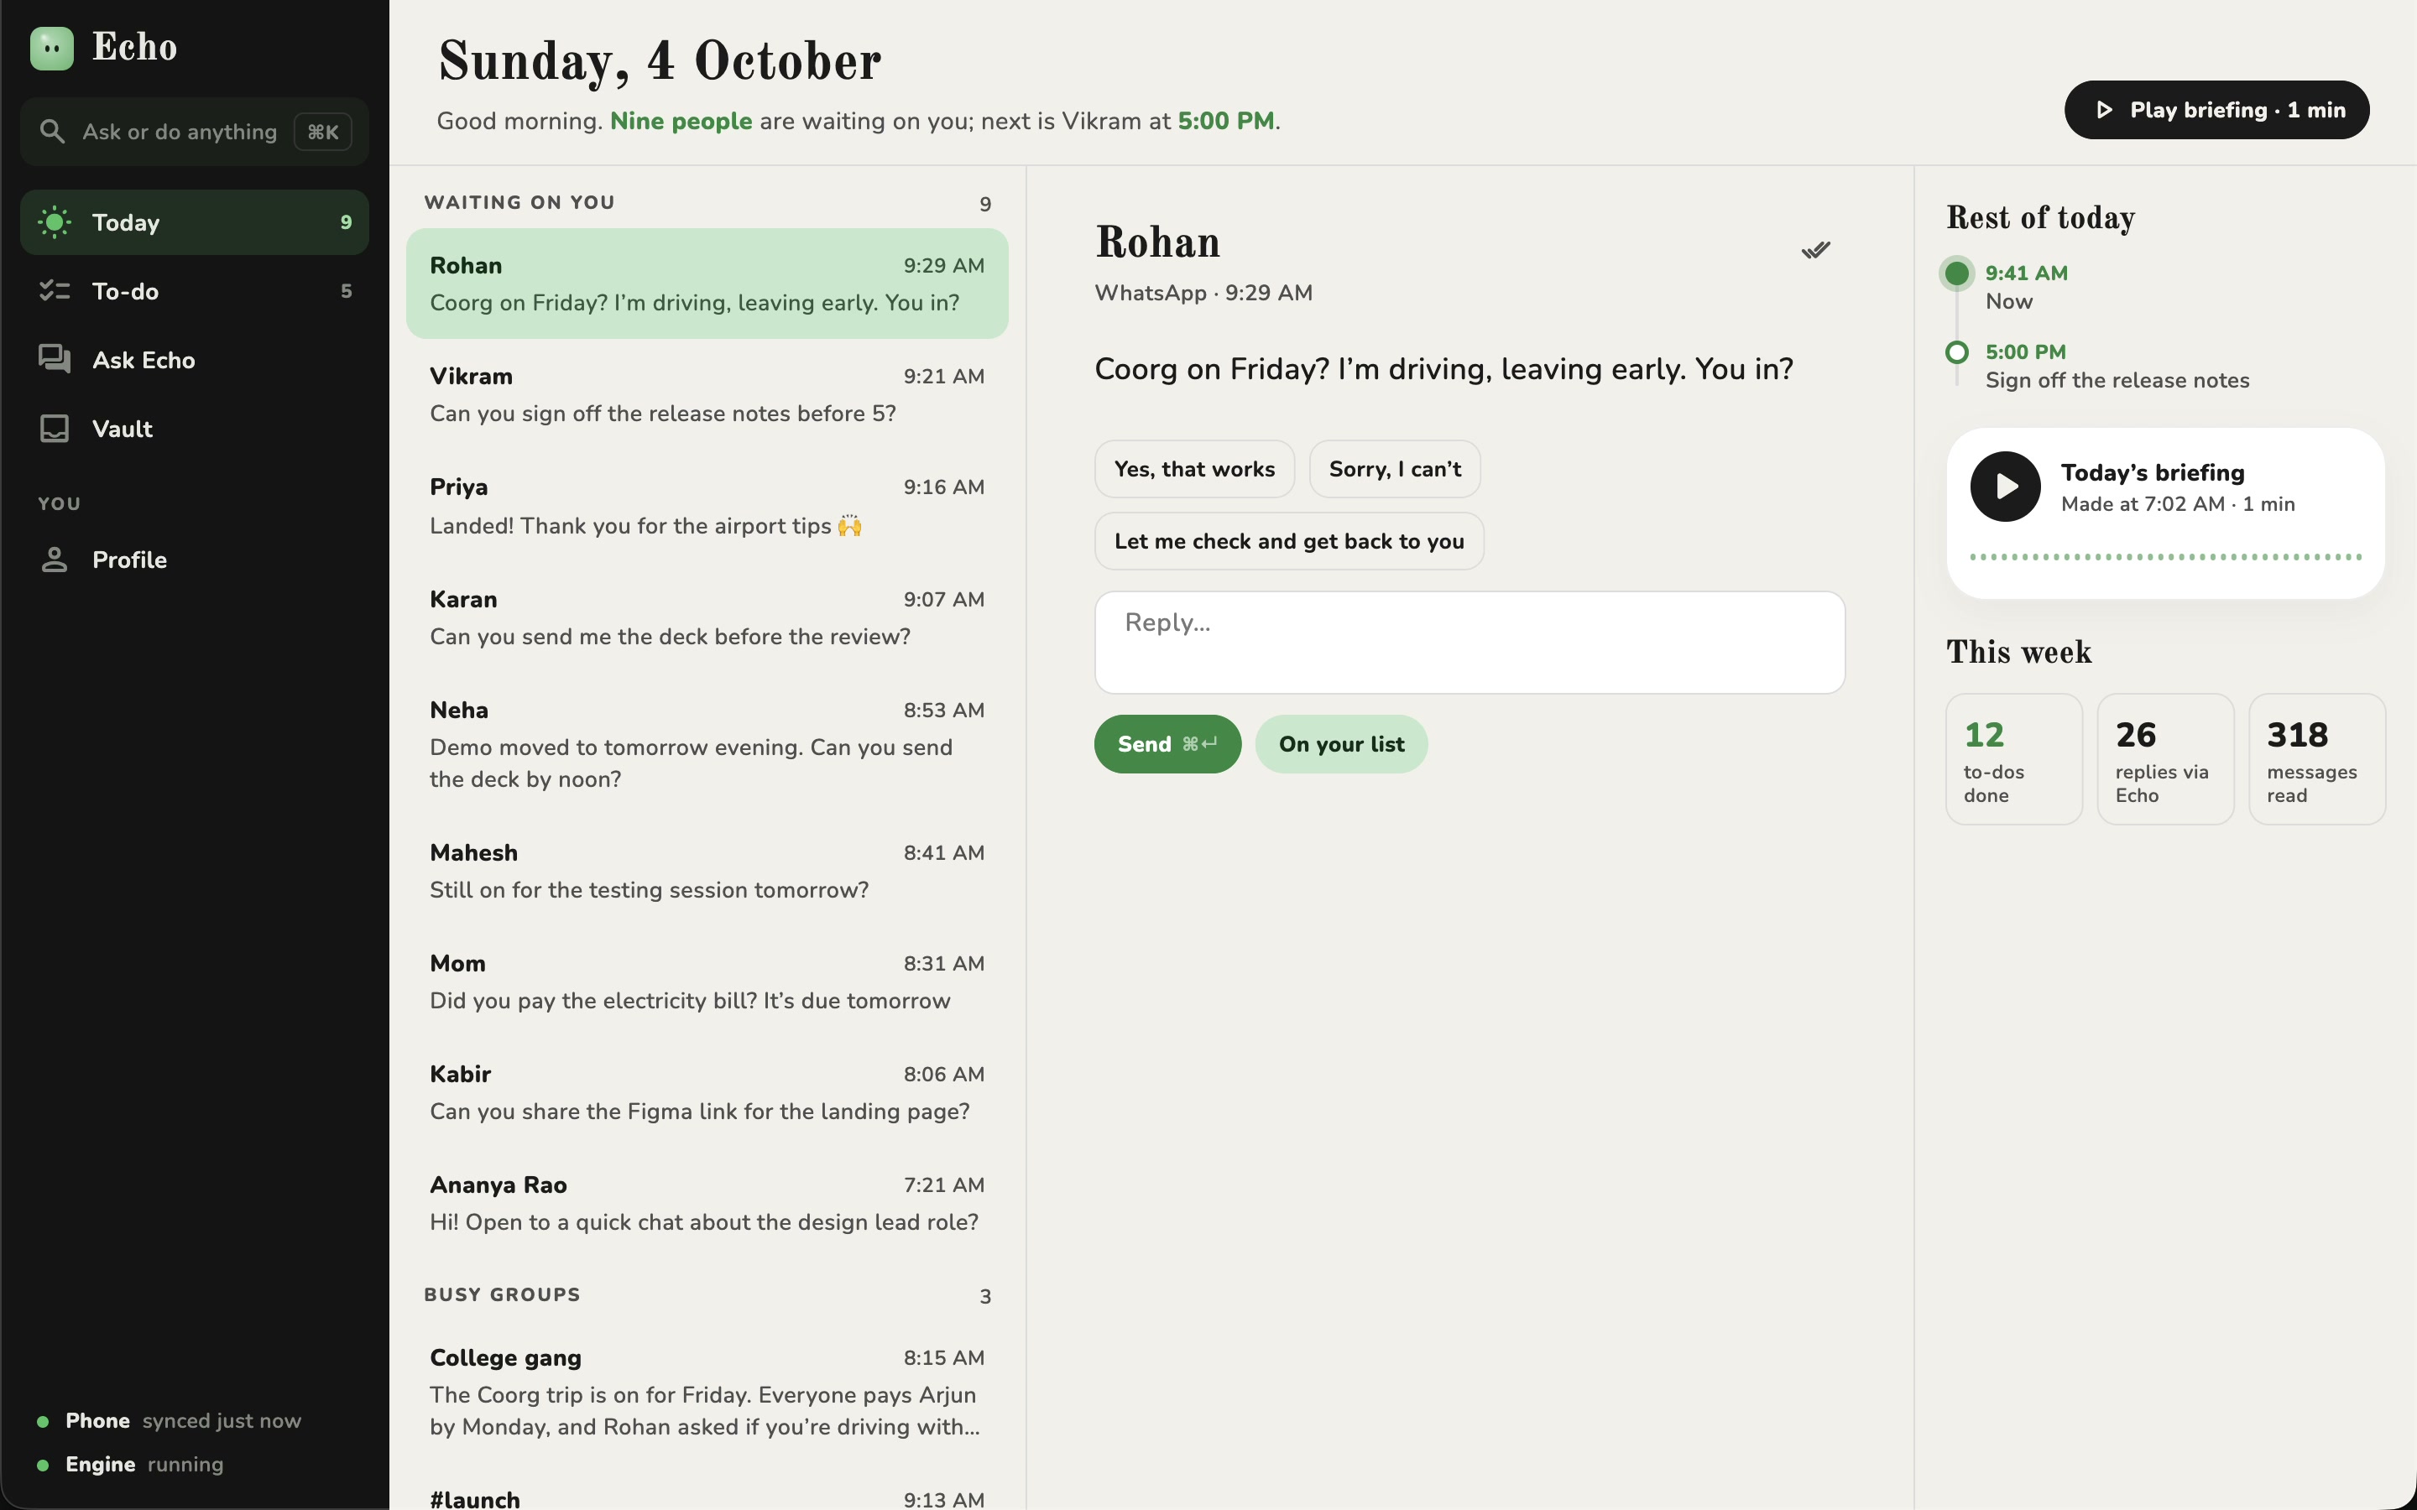Click the 5:00 PM timeline marker circle

coord(1956,351)
